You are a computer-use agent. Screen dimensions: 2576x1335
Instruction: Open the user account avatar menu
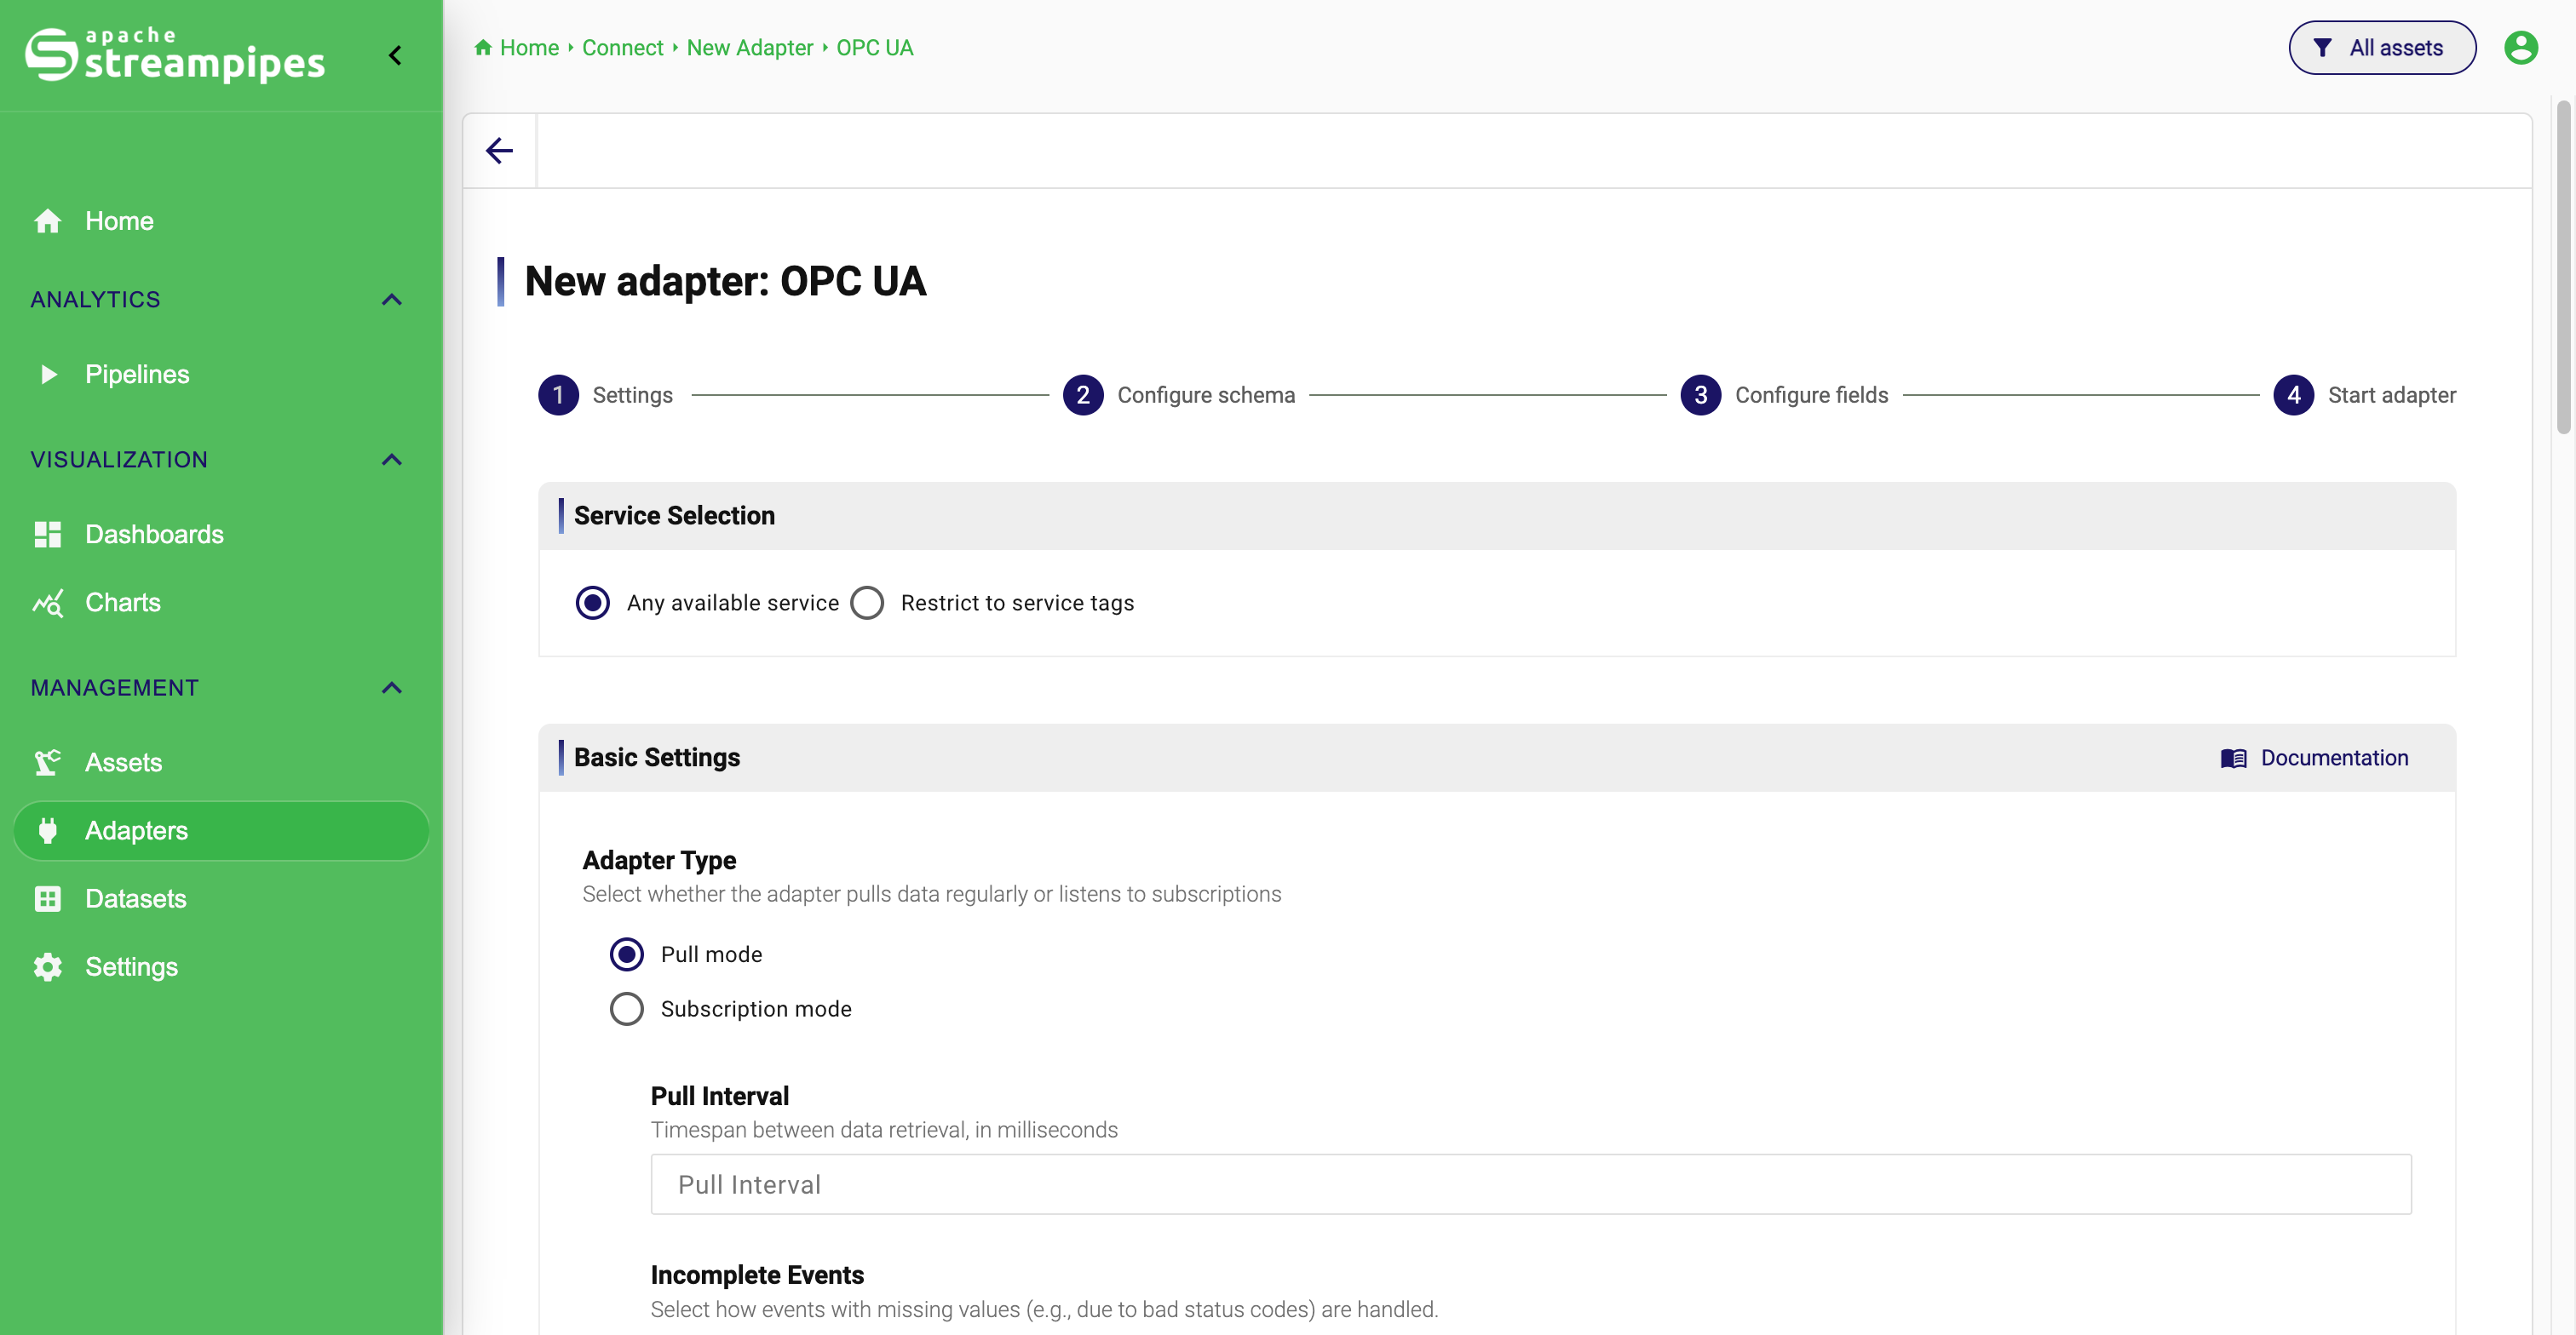pos(2520,47)
